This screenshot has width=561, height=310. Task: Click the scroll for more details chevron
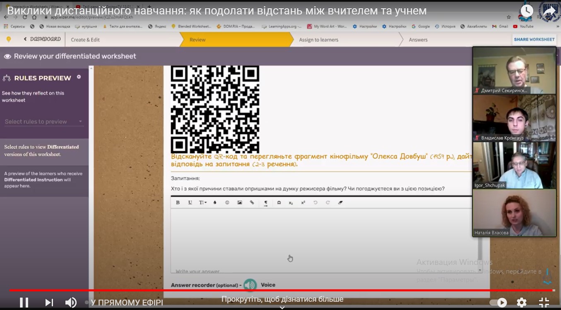(x=282, y=307)
